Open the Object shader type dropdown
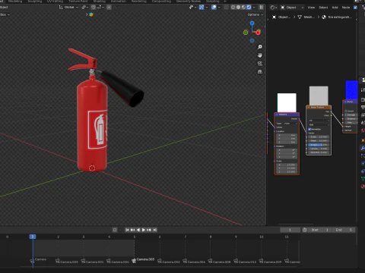The width and height of the screenshot is (365, 273). [x=292, y=8]
